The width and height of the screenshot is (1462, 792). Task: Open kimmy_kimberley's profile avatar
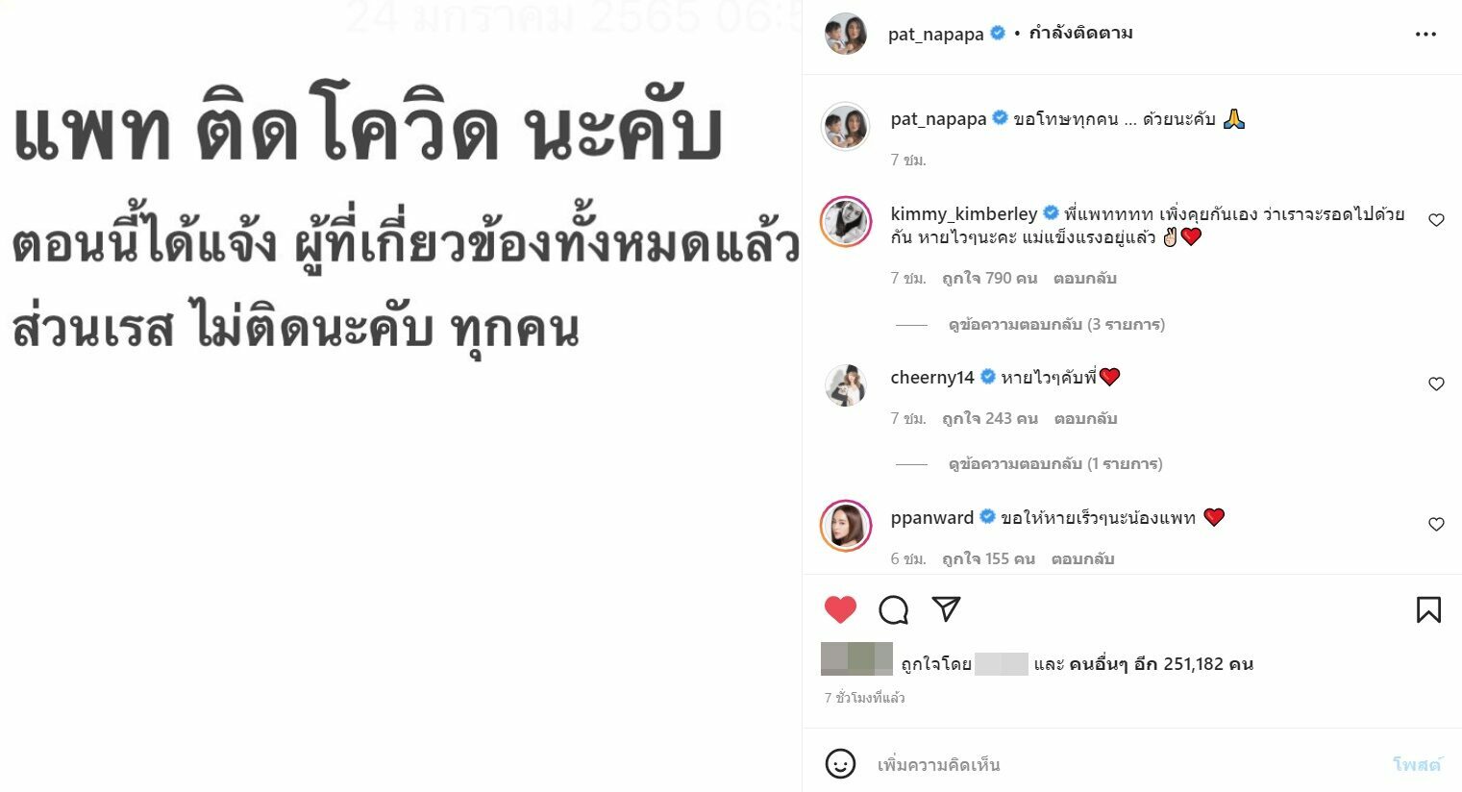[x=846, y=221]
